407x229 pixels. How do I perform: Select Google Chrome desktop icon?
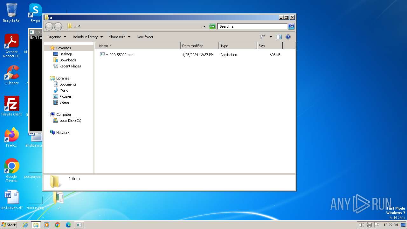(x=11, y=170)
